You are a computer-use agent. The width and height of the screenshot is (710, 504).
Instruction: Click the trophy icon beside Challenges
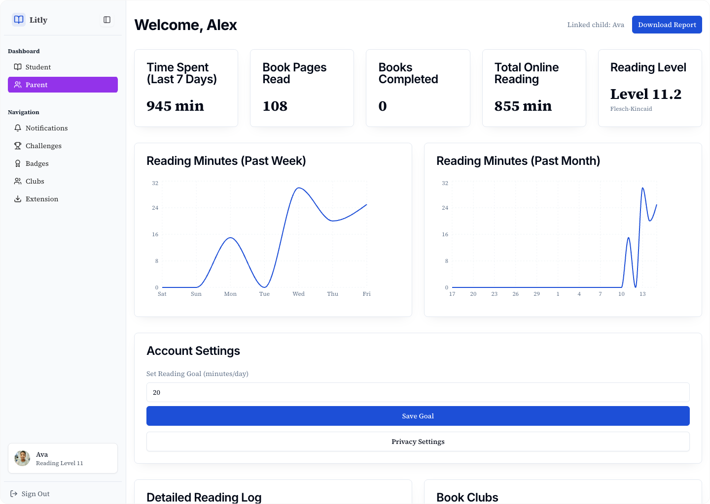pyautogui.click(x=18, y=146)
